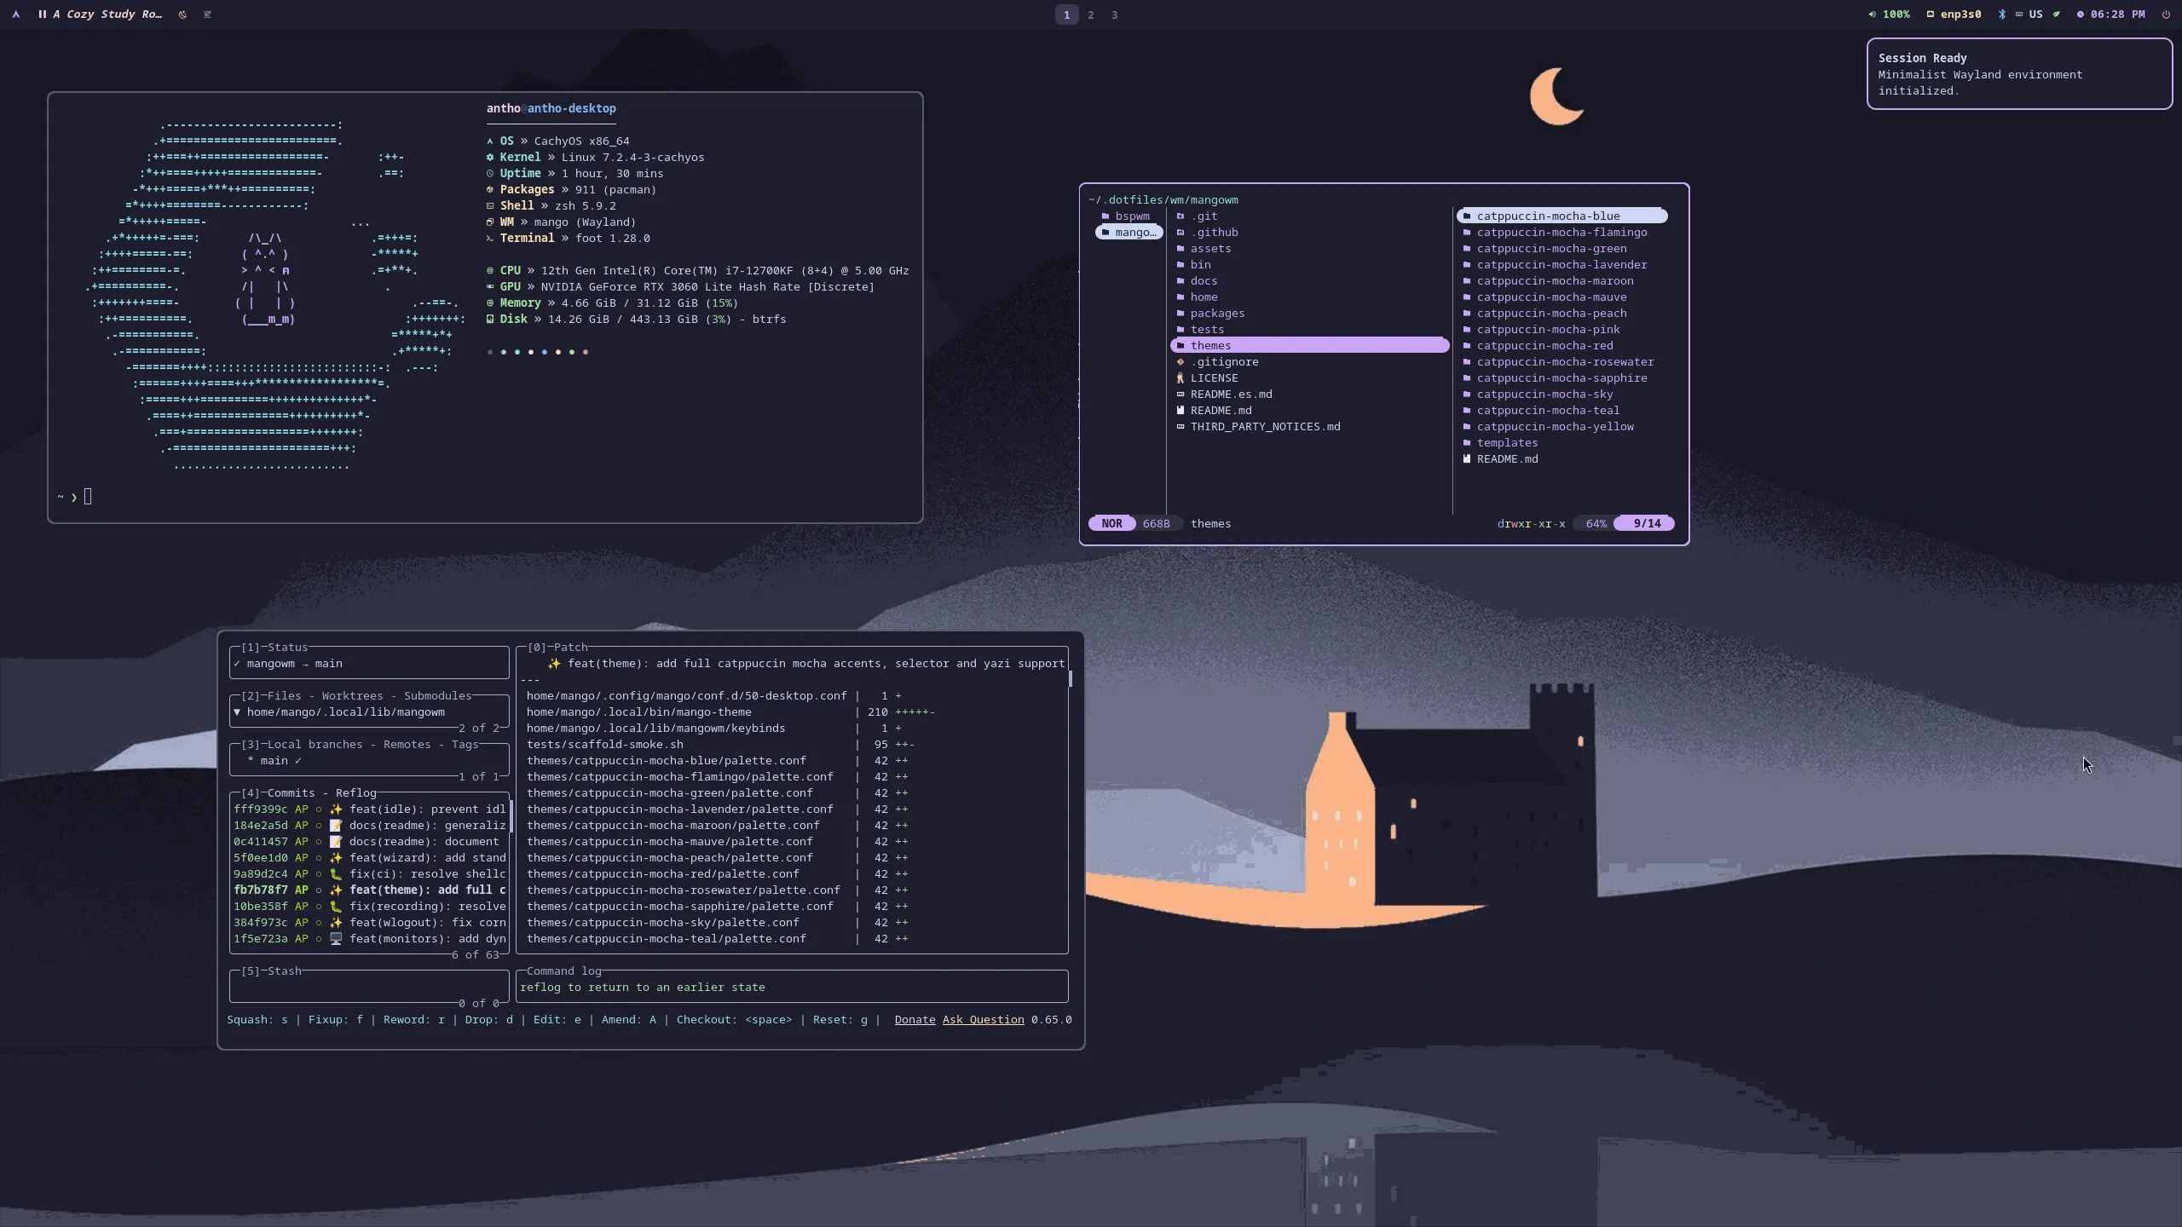Select commit 1f5e723a feat(monitors)
Screen dimensions: 2182x1227
(x=369, y=939)
